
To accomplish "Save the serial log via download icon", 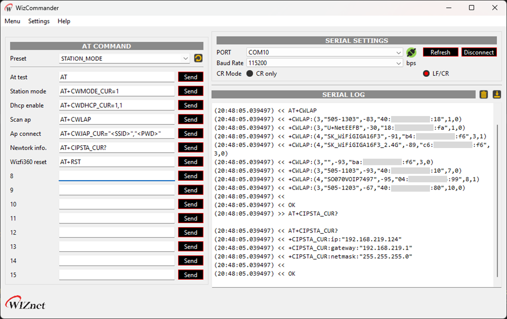I will pos(497,94).
